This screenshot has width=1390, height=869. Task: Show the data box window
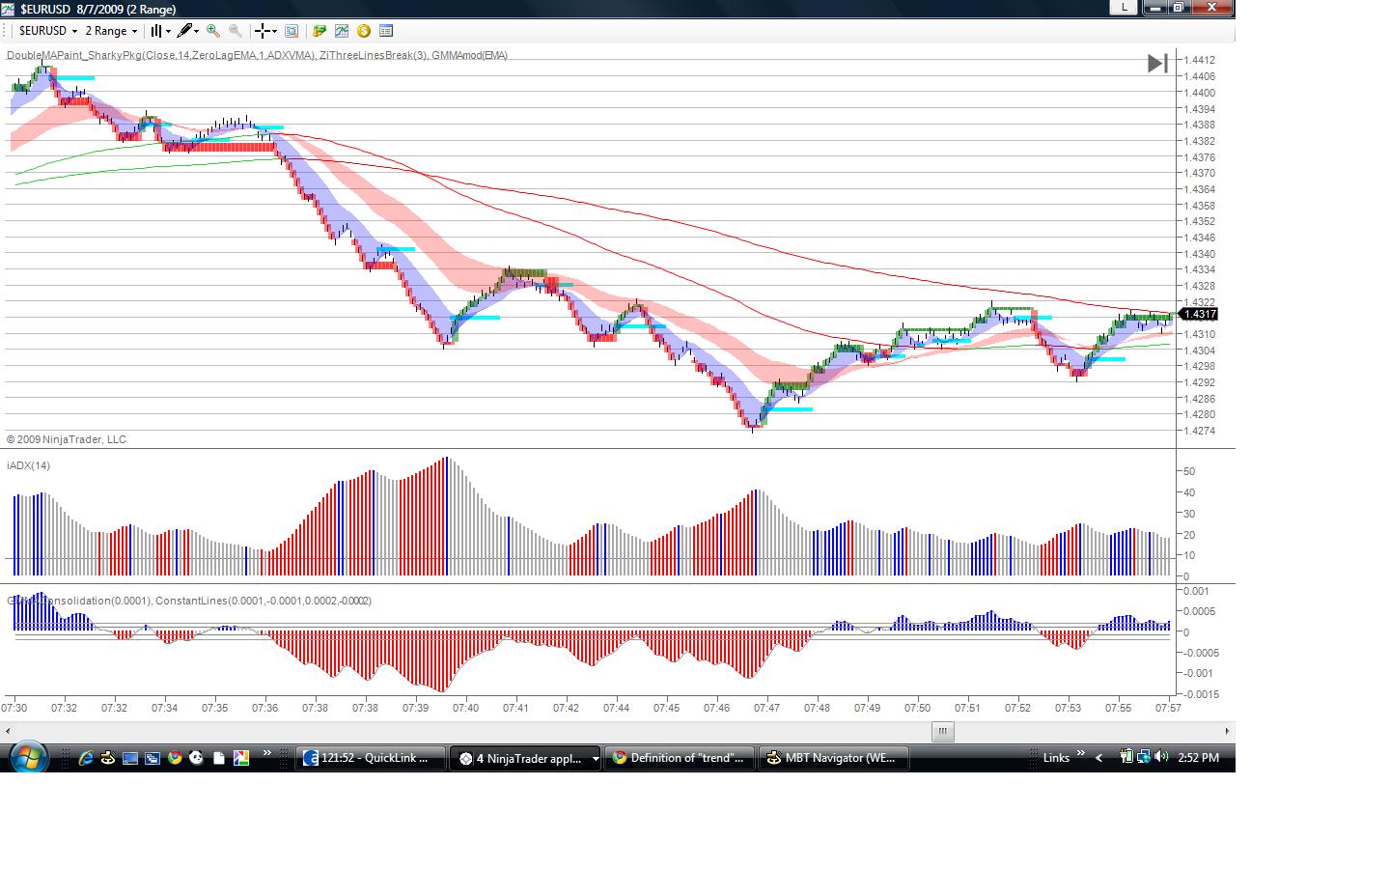pos(386,31)
